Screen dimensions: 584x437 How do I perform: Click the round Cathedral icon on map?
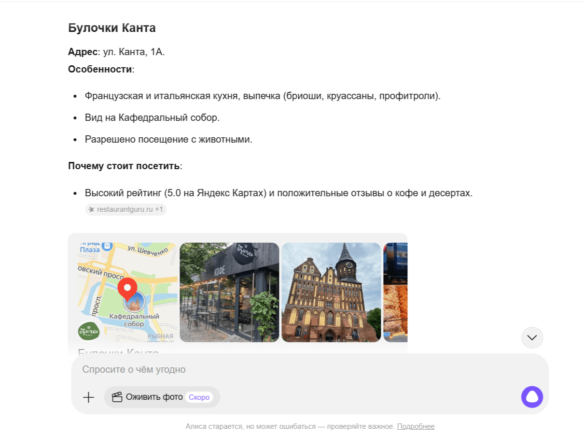click(x=134, y=302)
